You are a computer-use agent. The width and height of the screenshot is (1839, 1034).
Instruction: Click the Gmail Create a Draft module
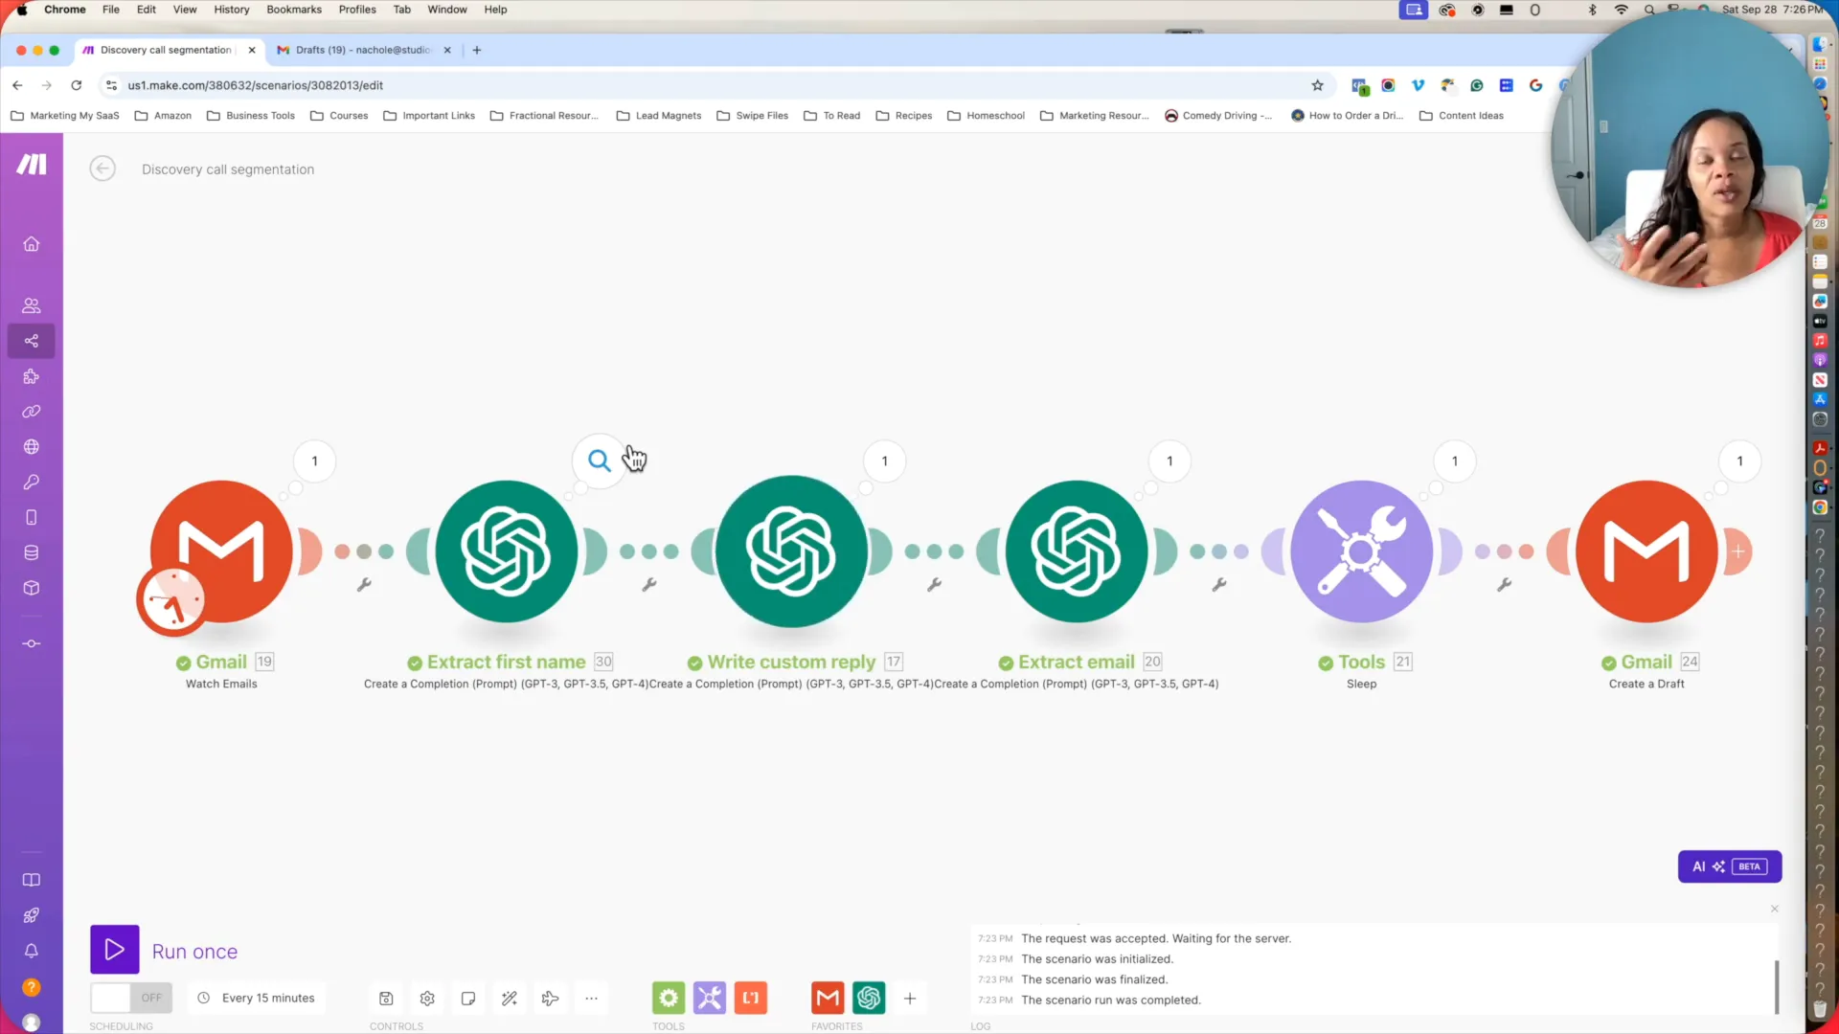coord(1647,551)
